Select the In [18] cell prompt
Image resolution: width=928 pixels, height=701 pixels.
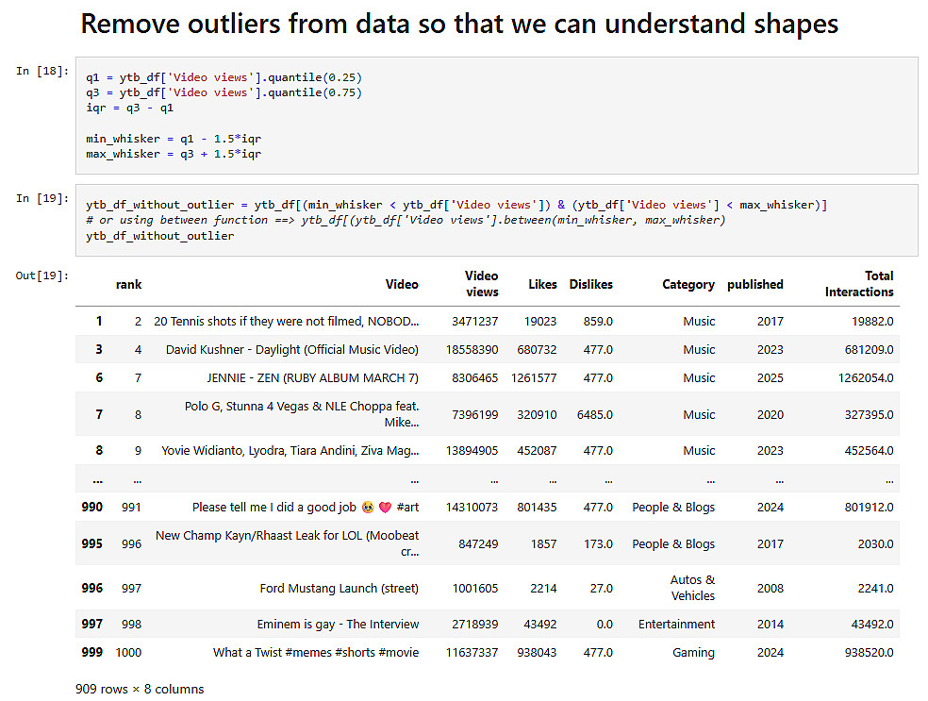point(41,72)
